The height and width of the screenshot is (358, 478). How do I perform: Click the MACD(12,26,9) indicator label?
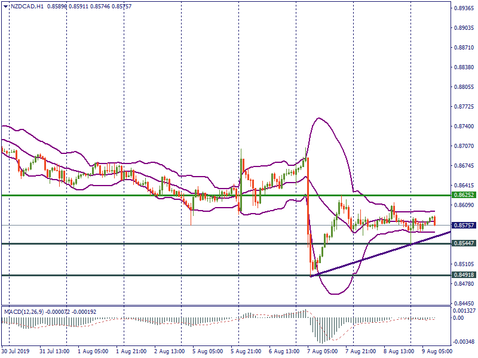(x=25, y=311)
